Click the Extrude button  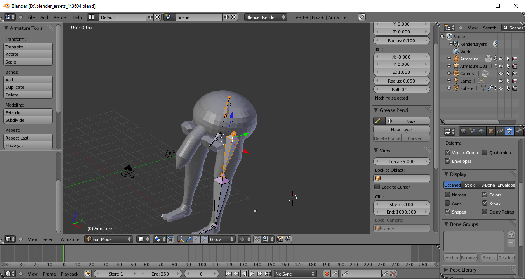click(28, 113)
